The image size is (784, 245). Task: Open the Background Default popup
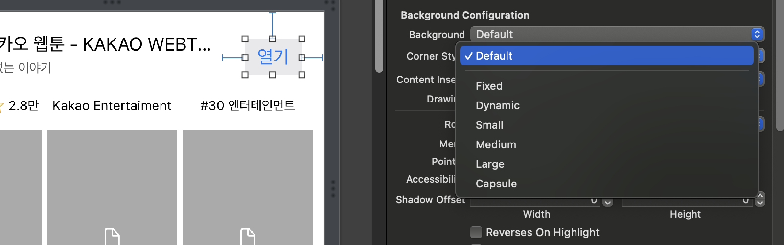pos(617,34)
